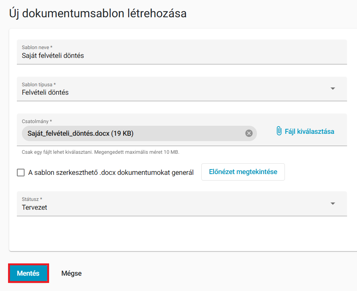Image resolution: width=357 pixels, height=291 pixels.
Task: Focus the Sablon neve text field
Action: [182, 52]
